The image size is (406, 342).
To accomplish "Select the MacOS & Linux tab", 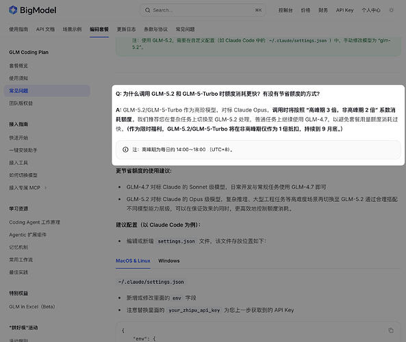I will (x=133, y=261).
